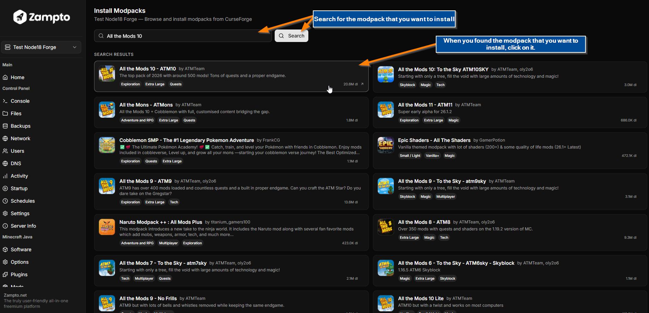The height and width of the screenshot is (313, 649).
Task: Open All the Mods 10 Lite title
Action: click(421, 298)
